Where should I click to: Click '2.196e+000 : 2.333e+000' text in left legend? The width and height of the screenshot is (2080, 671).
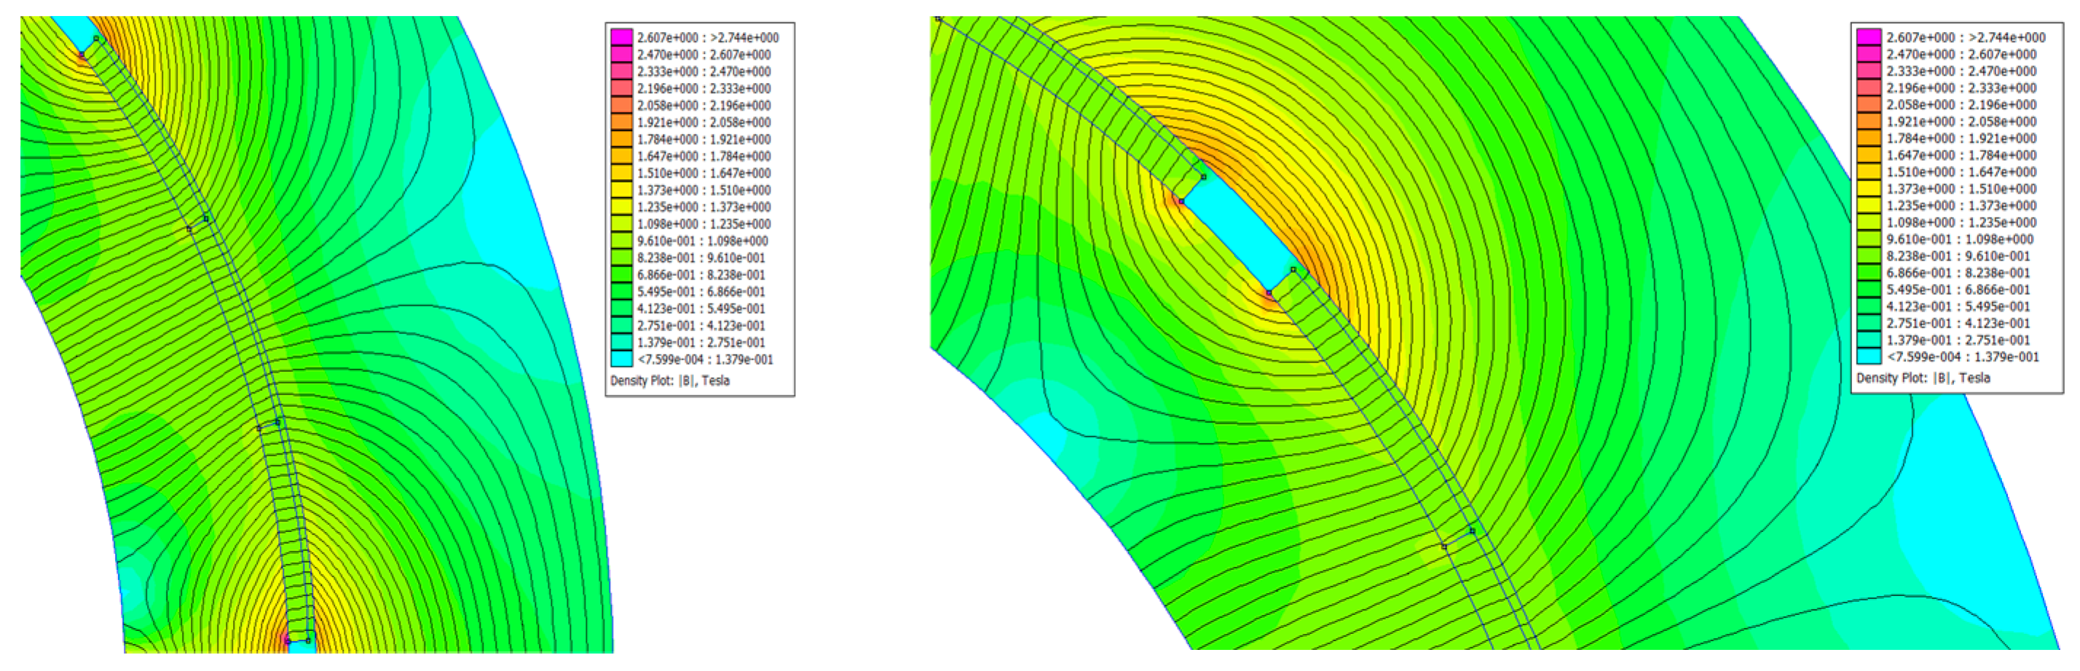click(704, 88)
